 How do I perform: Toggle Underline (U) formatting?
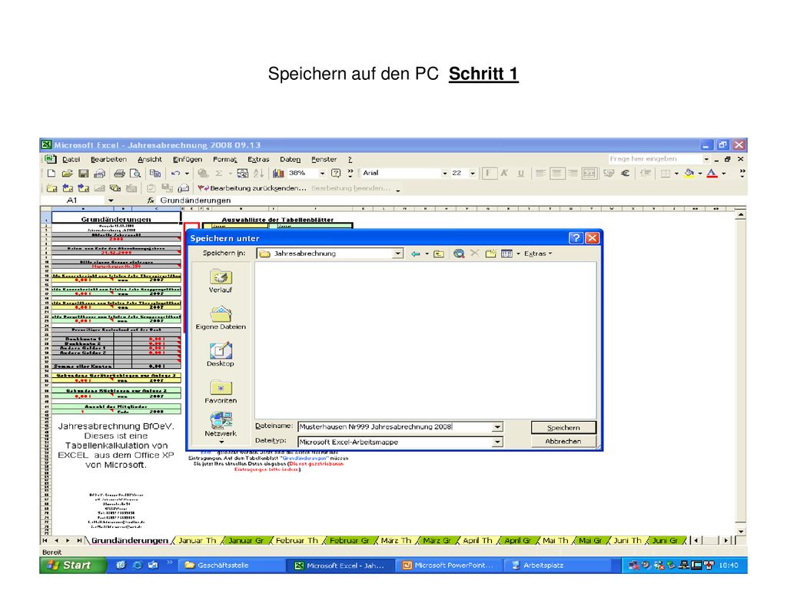click(520, 173)
